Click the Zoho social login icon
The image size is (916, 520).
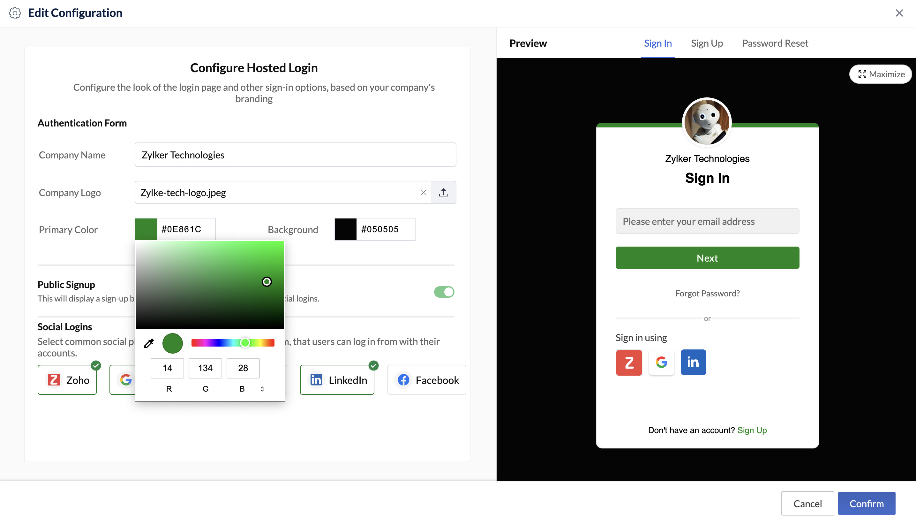pyautogui.click(x=54, y=379)
